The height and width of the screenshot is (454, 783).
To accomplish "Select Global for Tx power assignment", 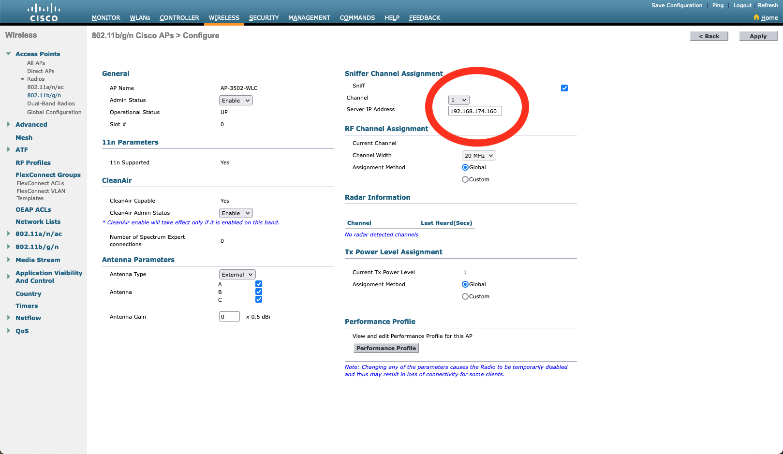I will point(465,284).
